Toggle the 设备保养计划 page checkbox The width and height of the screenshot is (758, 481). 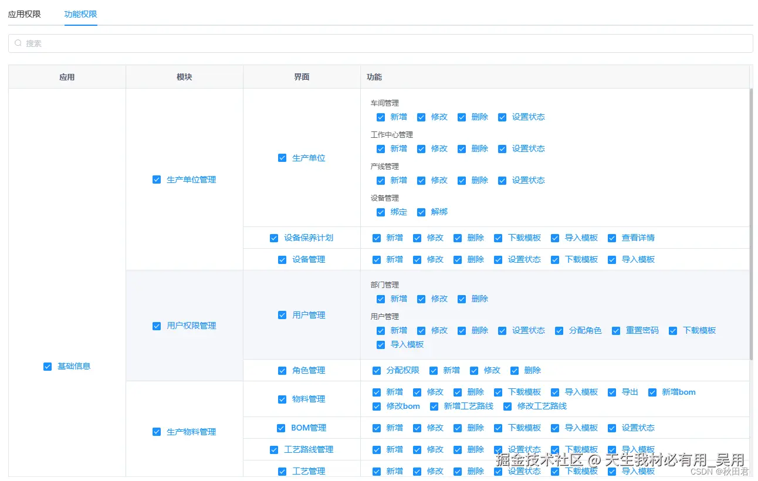coord(274,238)
